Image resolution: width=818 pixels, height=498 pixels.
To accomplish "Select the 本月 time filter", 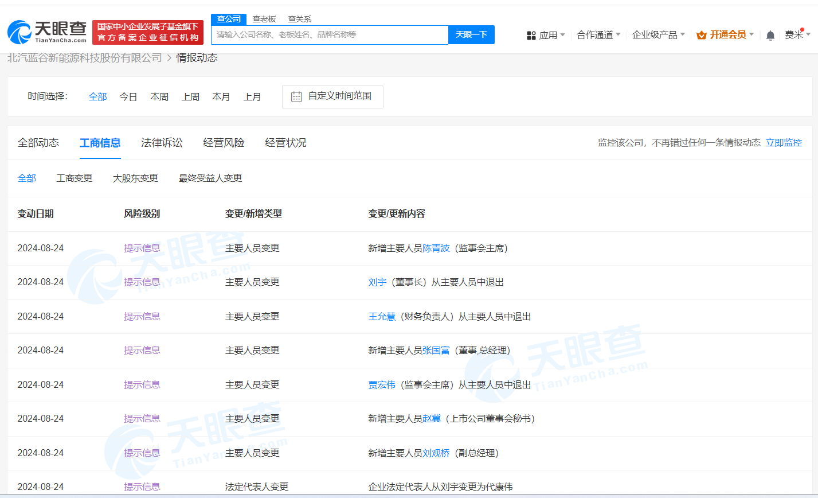I will click(x=221, y=96).
